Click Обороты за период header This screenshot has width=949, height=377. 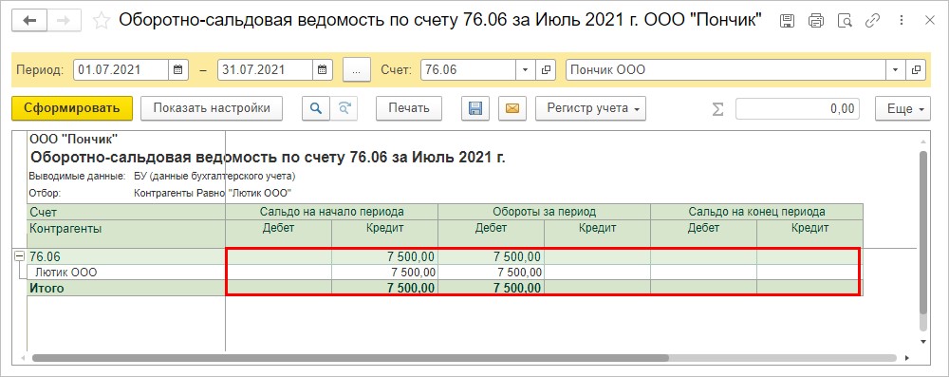pyautogui.click(x=544, y=212)
